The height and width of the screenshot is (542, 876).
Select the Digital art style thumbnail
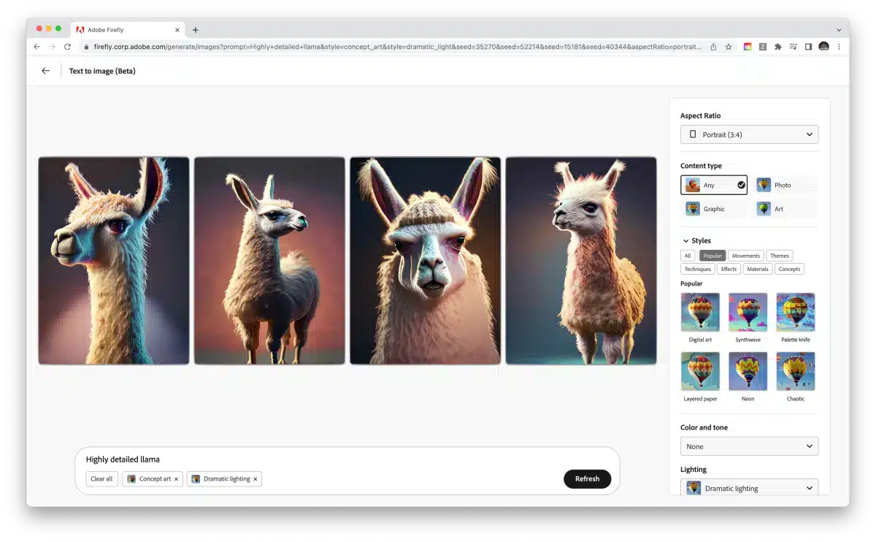pyautogui.click(x=700, y=313)
